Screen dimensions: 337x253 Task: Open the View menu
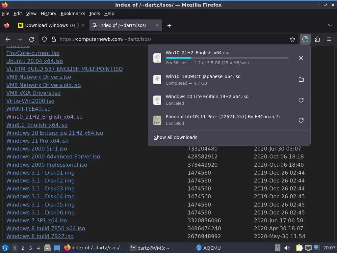(x=31, y=14)
